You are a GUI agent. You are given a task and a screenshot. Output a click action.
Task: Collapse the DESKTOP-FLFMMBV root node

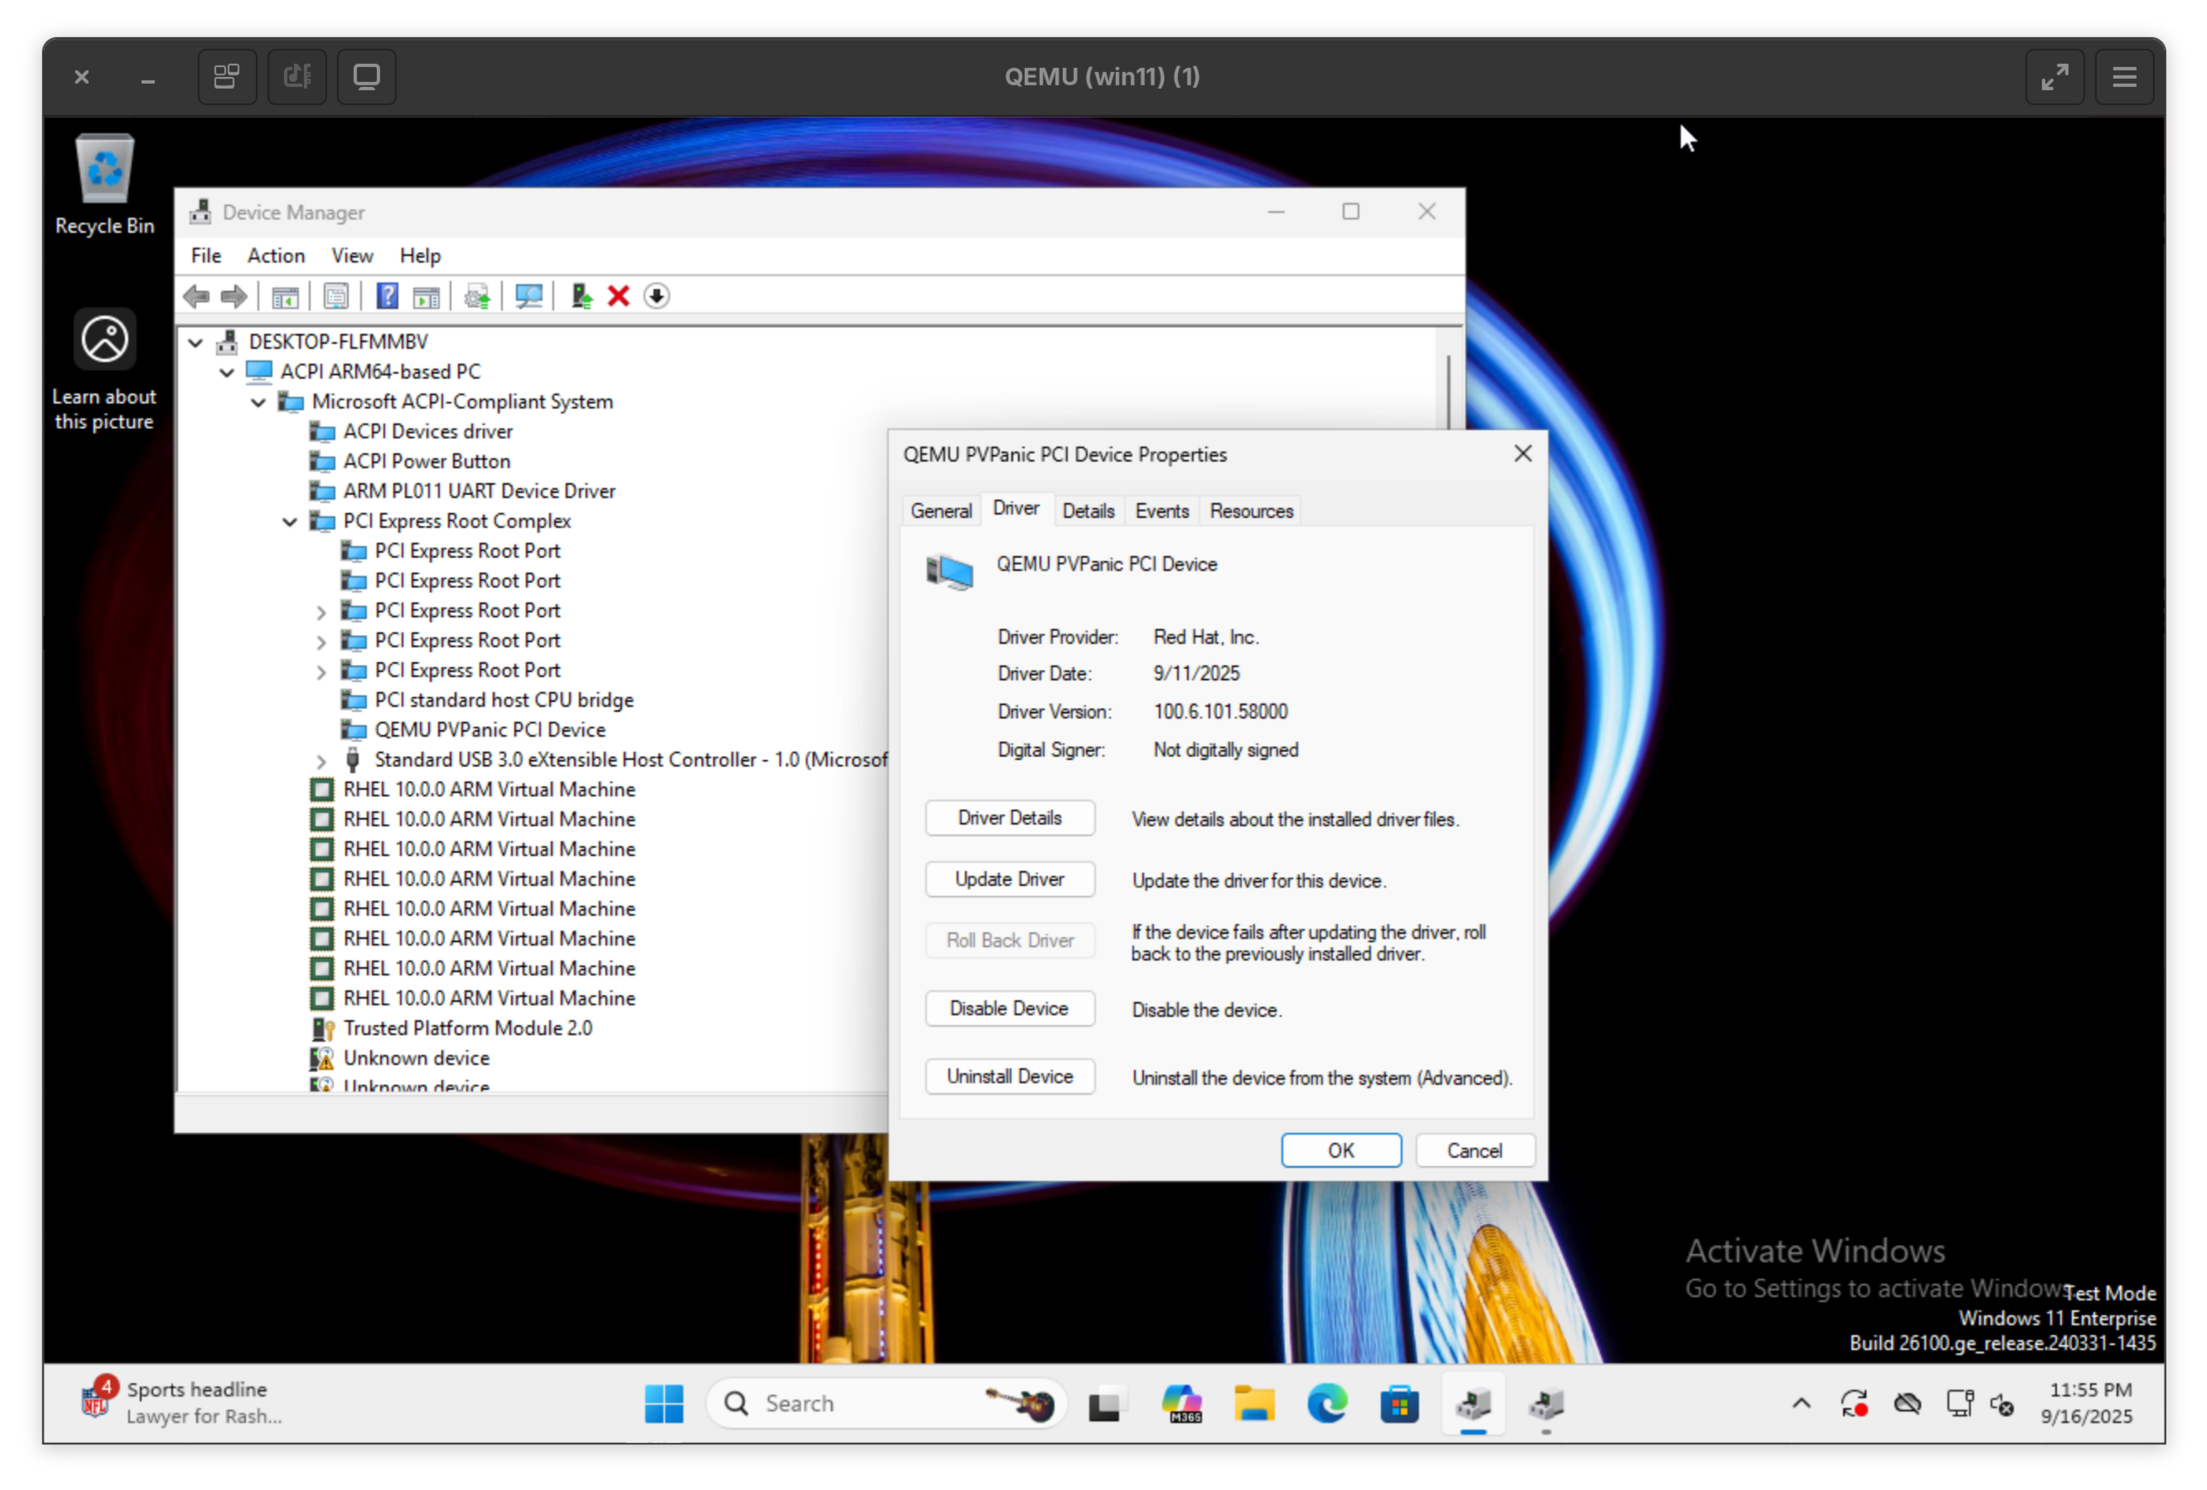coord(196,343)
